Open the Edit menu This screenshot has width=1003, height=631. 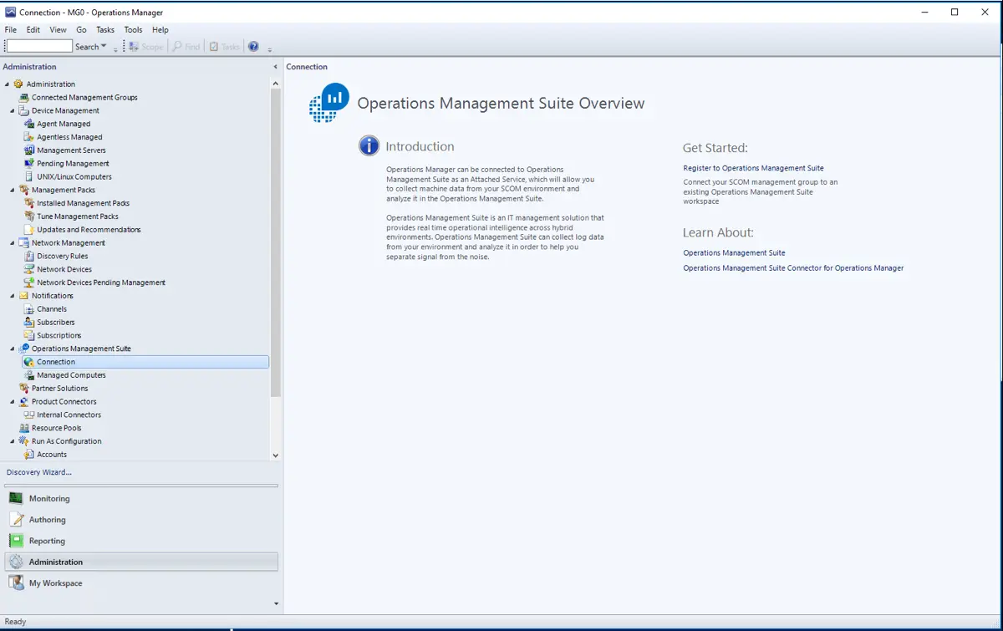click(33, 30)
